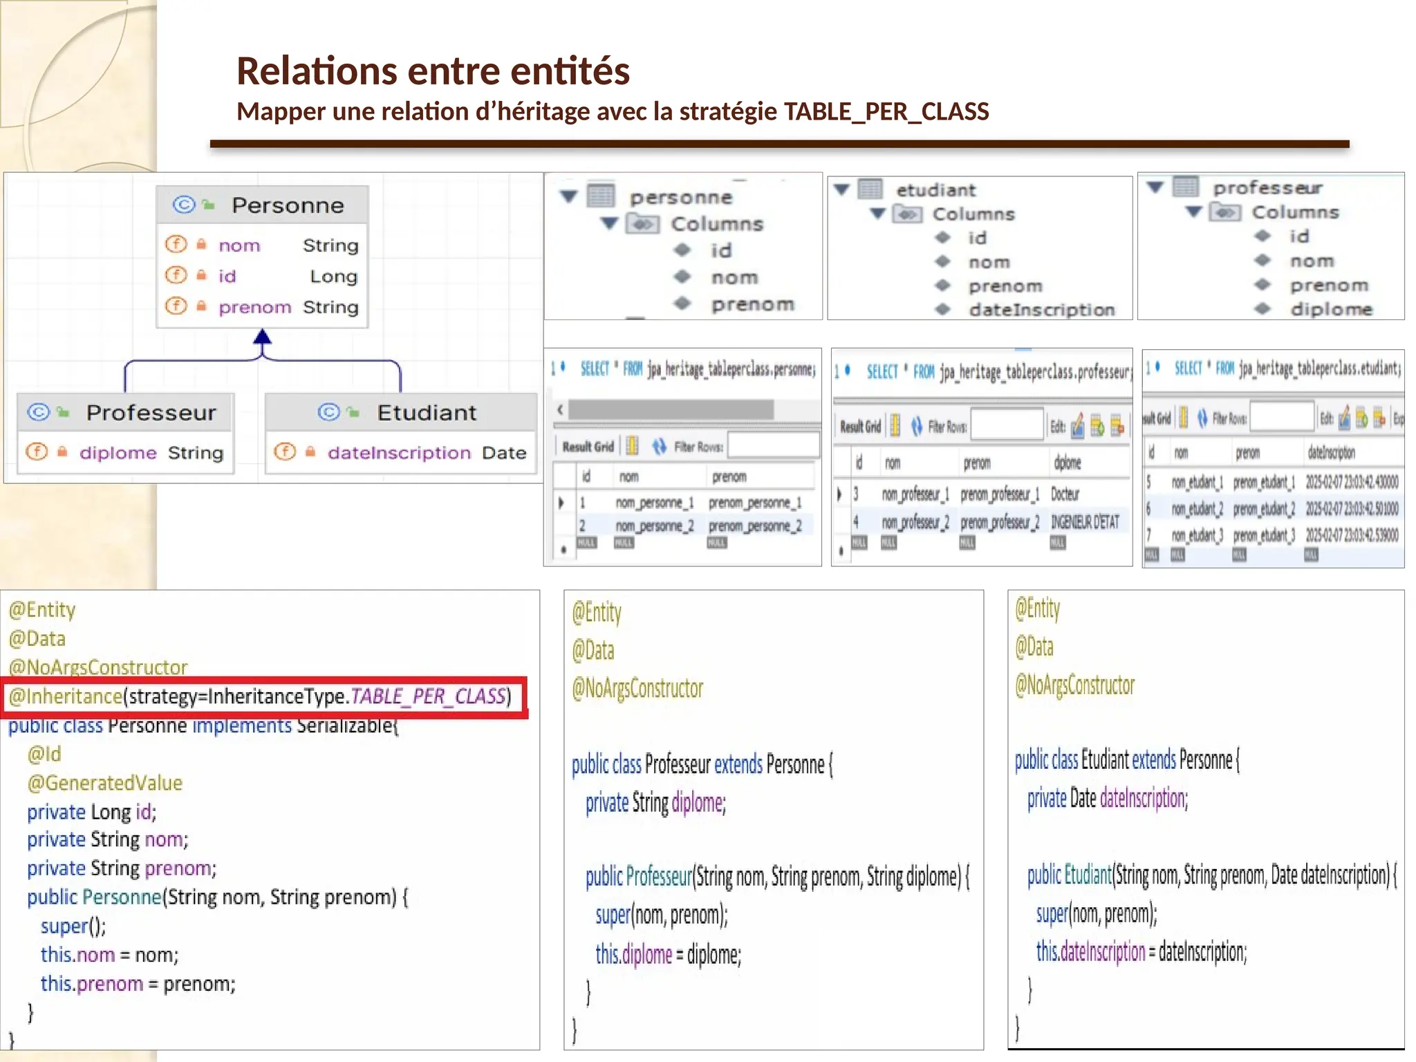
Task: Select the id column under etudiant
Action: pyautogui.click(x=977, y=238)
